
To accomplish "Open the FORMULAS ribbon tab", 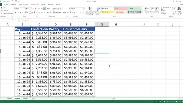I will 35,4.
